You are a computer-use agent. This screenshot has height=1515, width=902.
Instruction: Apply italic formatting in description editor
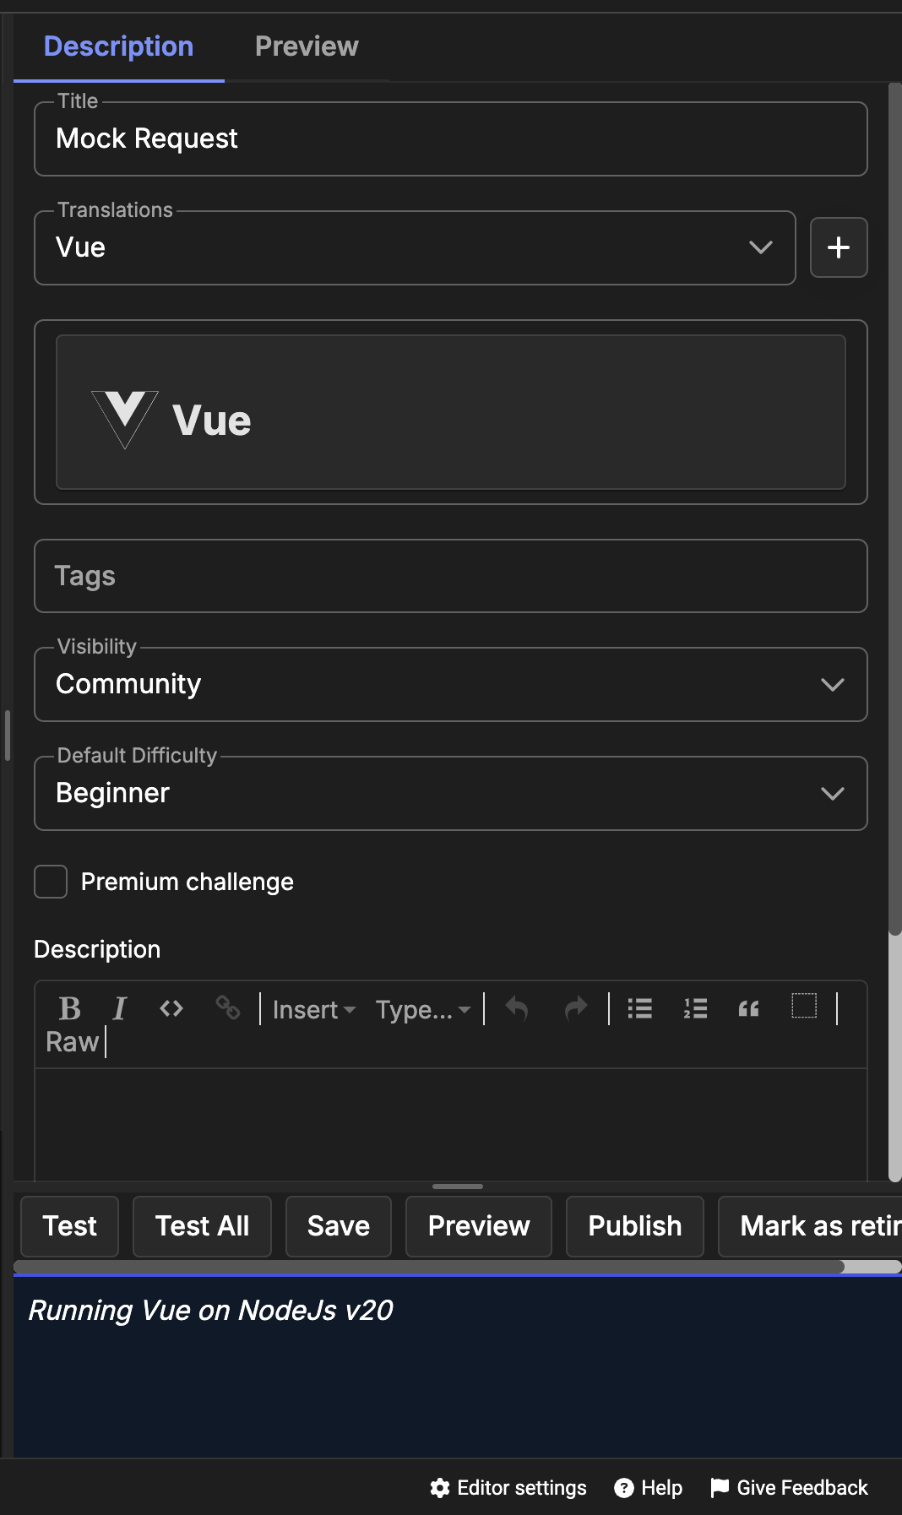coord(120,1008)
